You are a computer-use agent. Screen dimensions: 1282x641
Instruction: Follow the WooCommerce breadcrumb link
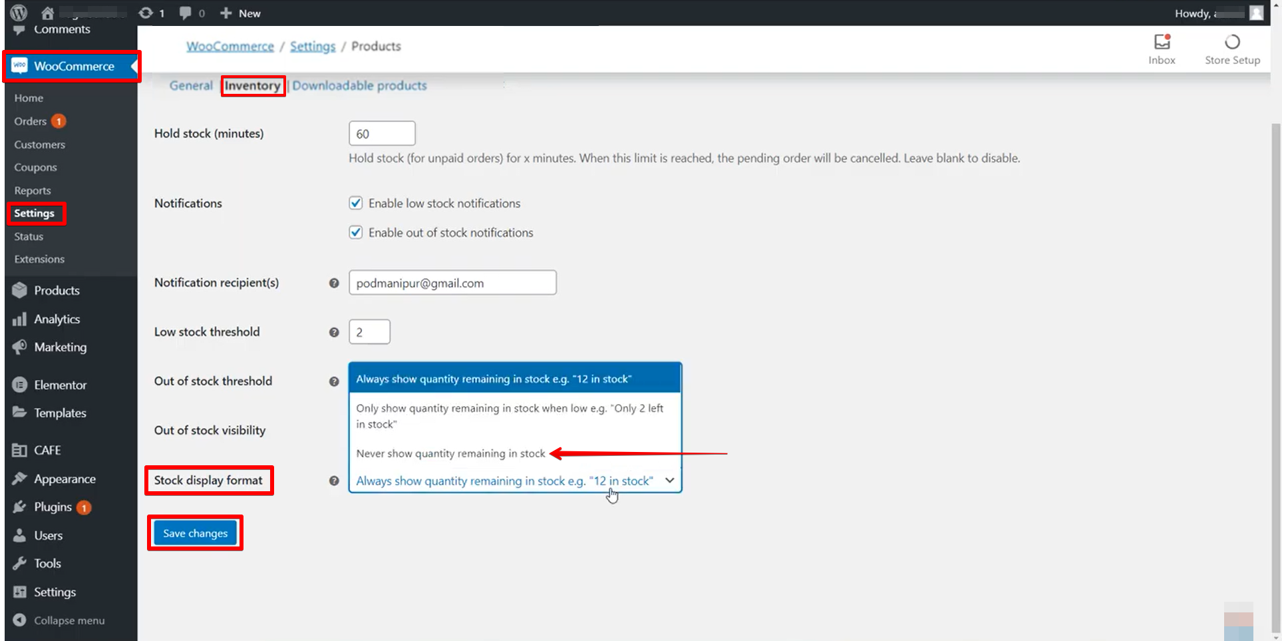point(230,46)
